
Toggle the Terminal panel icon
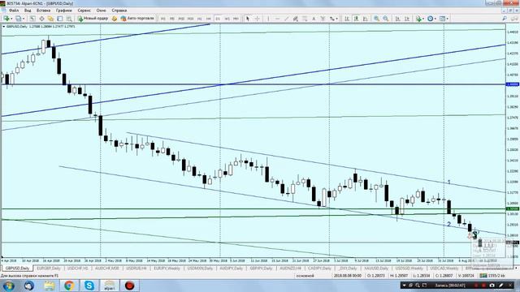click(59, 19)
